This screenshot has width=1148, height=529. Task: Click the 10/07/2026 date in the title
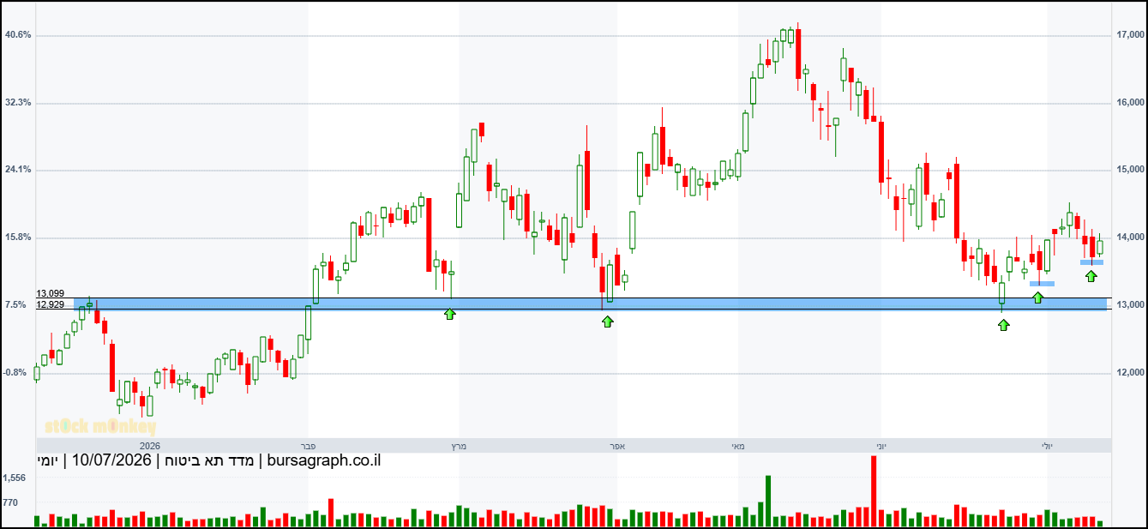pos(111,460)
